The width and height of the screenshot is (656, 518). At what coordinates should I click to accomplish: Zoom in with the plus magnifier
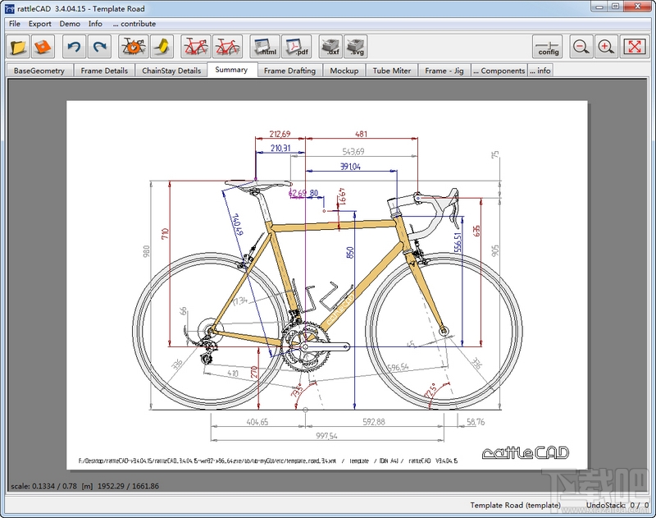click(x=606, y=47)
